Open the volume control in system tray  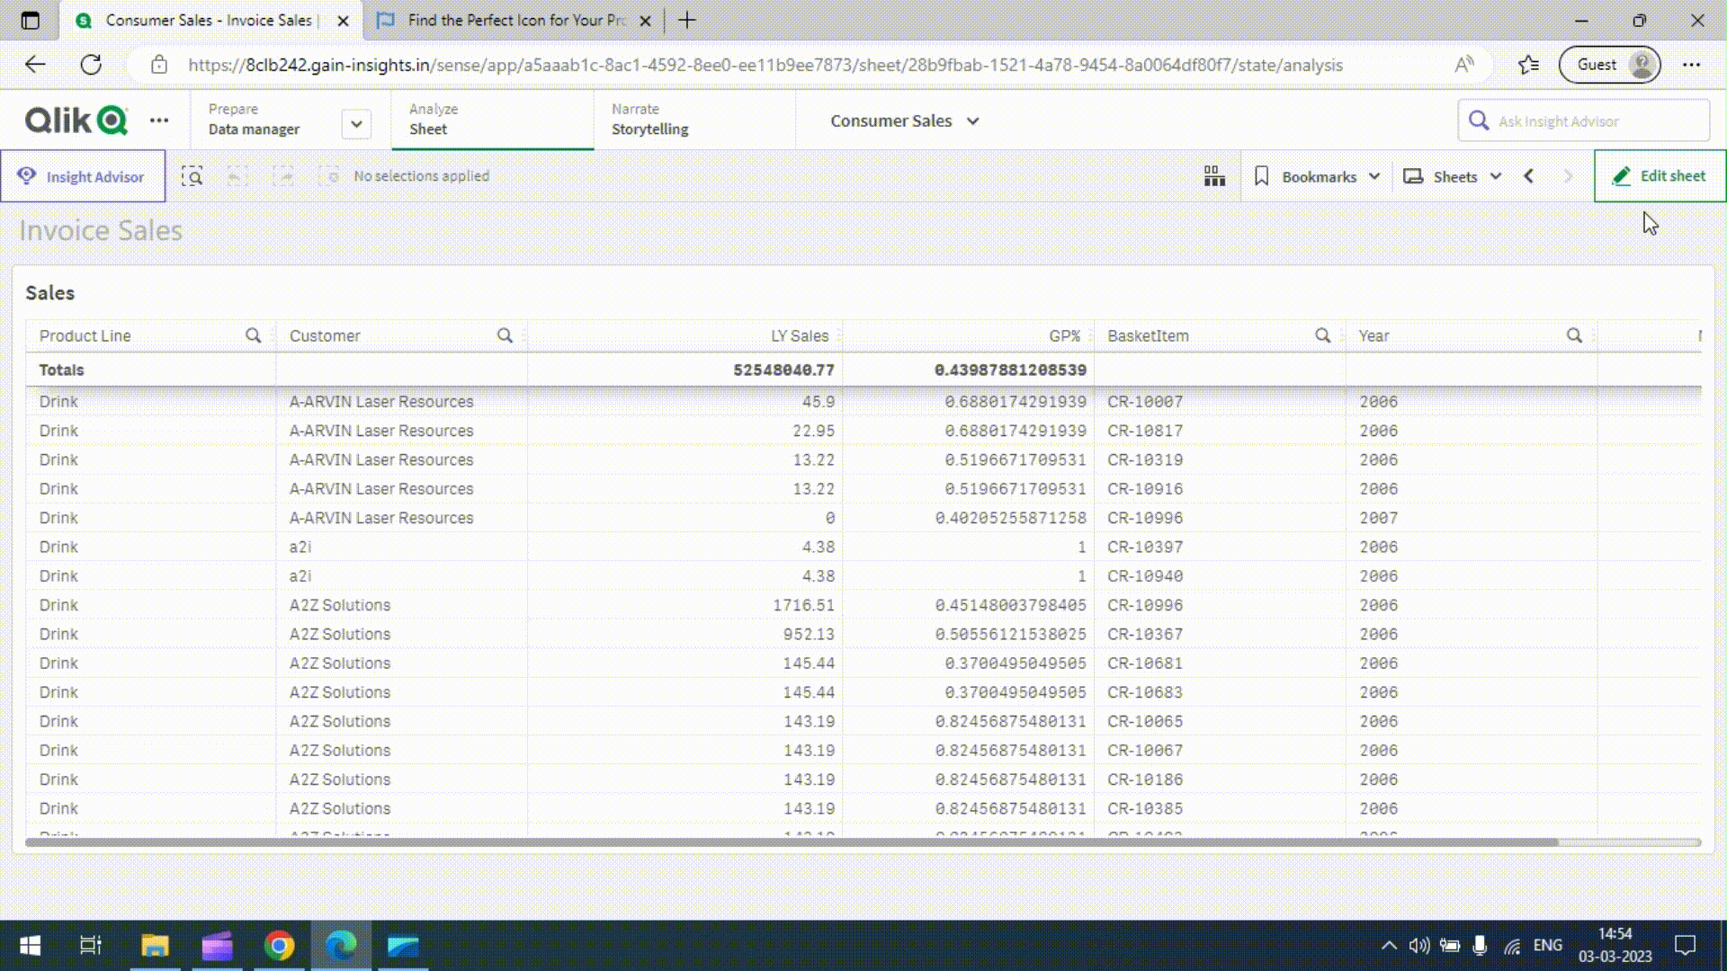[1418, 945]
